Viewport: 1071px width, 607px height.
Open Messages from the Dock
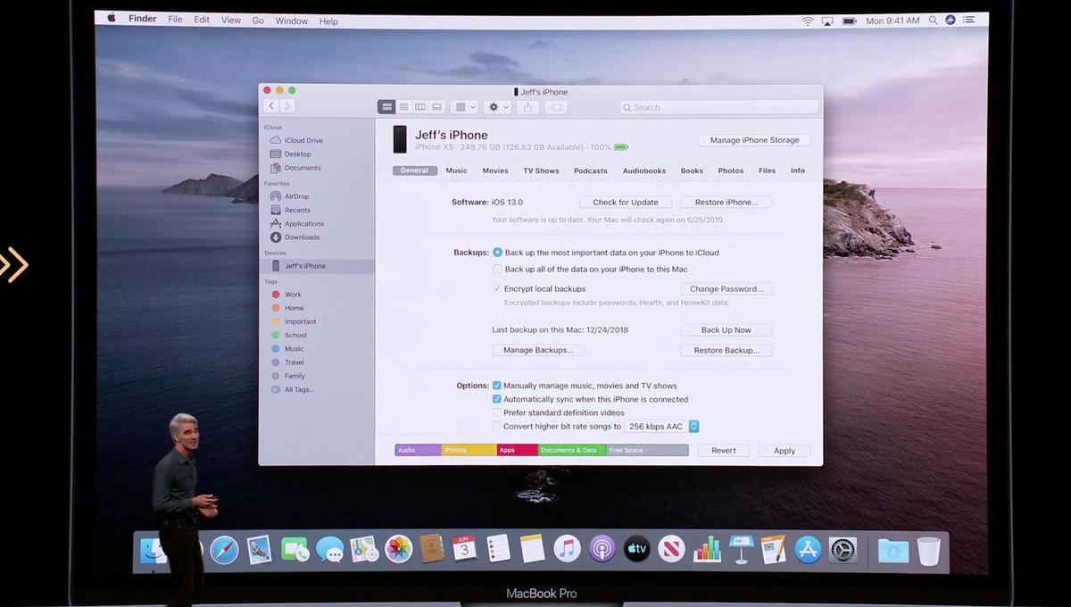click(x=329, y=549)
